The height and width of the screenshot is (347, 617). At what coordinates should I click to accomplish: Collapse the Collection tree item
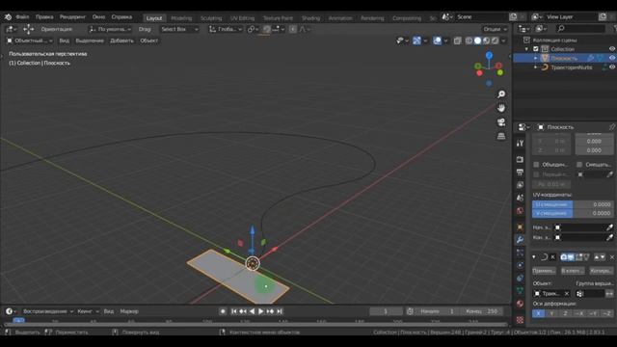pos(527,49)
